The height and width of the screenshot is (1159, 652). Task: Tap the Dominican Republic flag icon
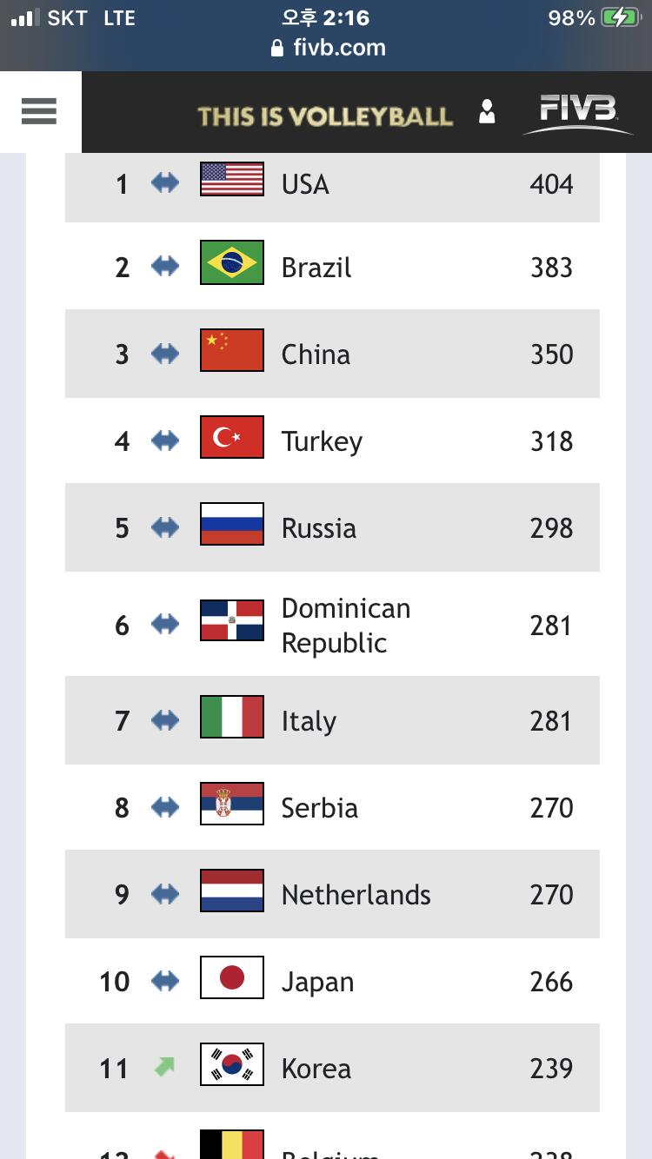[x=232, y=620]
